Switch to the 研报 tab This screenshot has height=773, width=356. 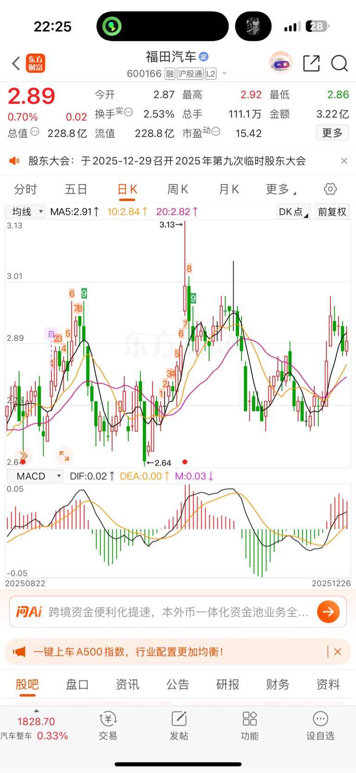[x=228, y=685]
